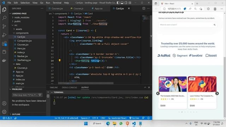
Task: Switch to the TIMELINE panel tab
Action: [x=54, y=87]
